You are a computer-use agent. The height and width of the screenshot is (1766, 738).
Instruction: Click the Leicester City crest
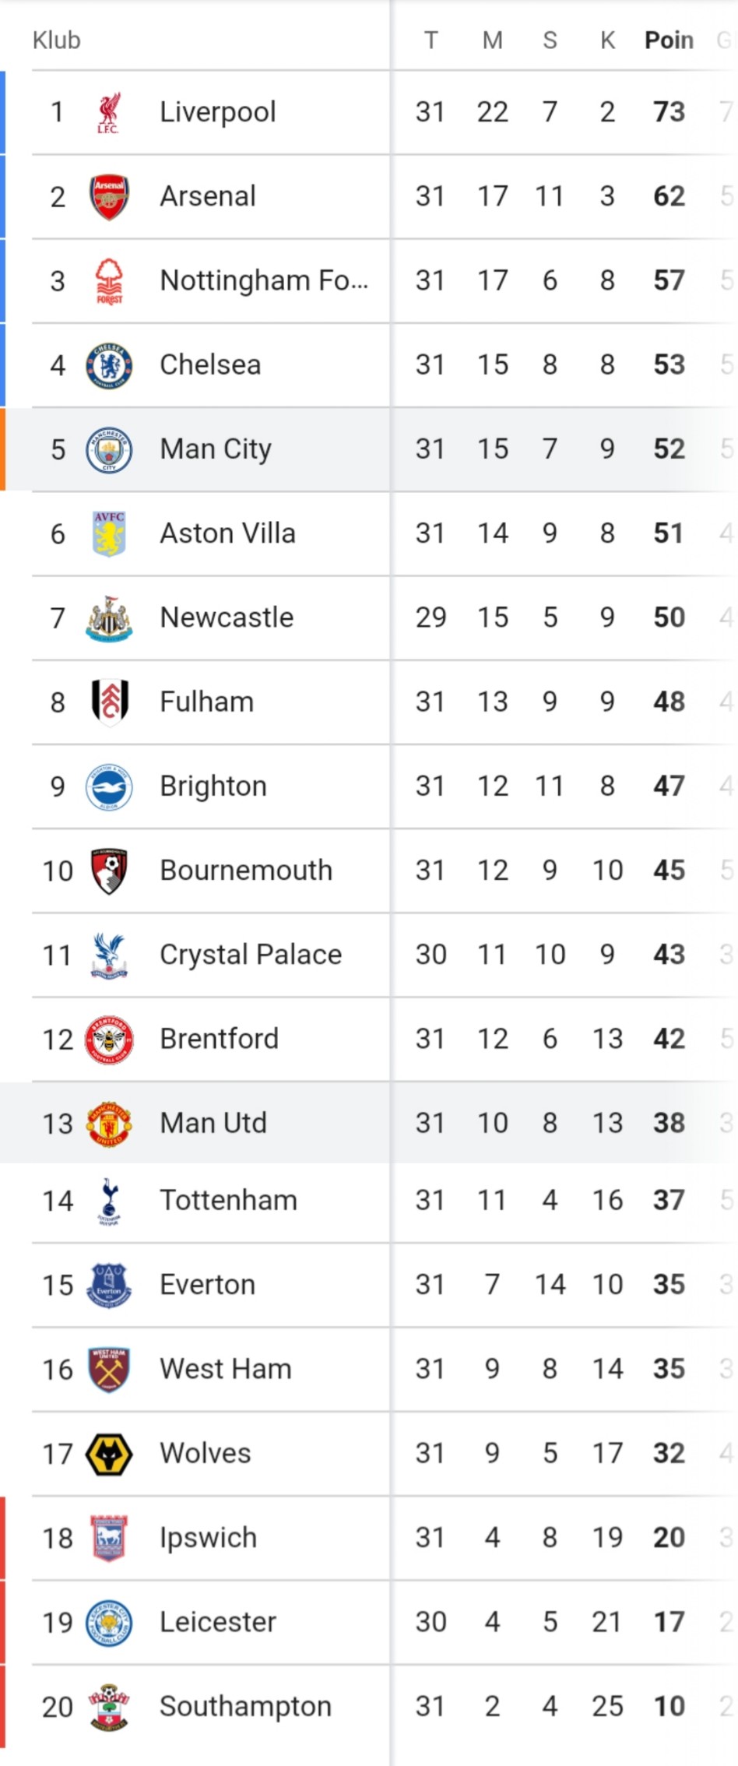click(109, 1624)
